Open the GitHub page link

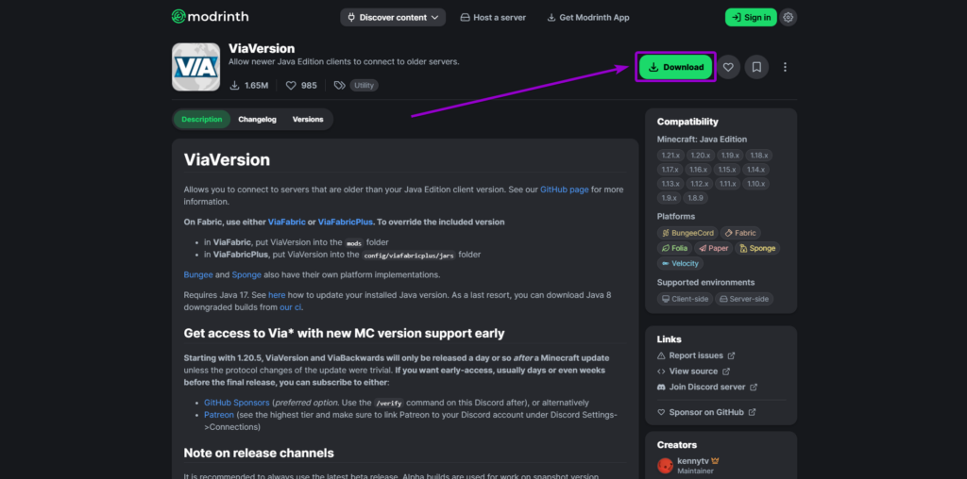tap(565, 190)
